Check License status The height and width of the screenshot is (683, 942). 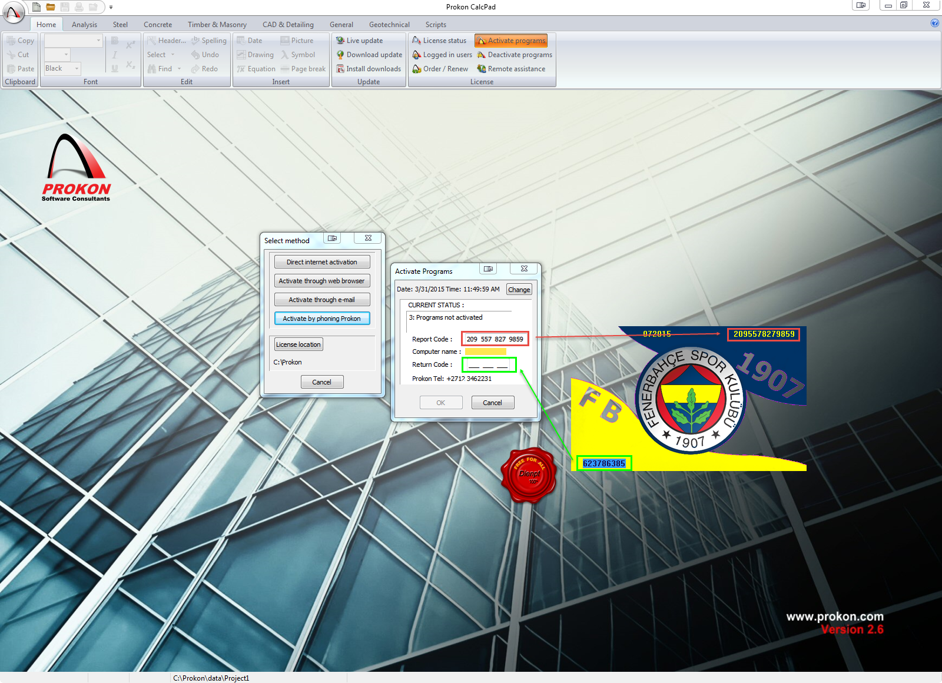(x=439, y=41)
